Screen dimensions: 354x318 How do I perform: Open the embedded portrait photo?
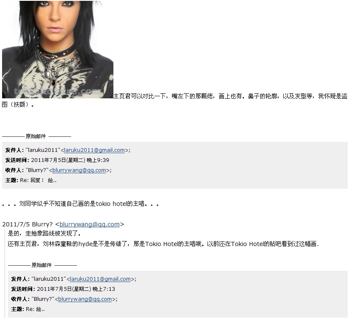(x=58, y=49)
